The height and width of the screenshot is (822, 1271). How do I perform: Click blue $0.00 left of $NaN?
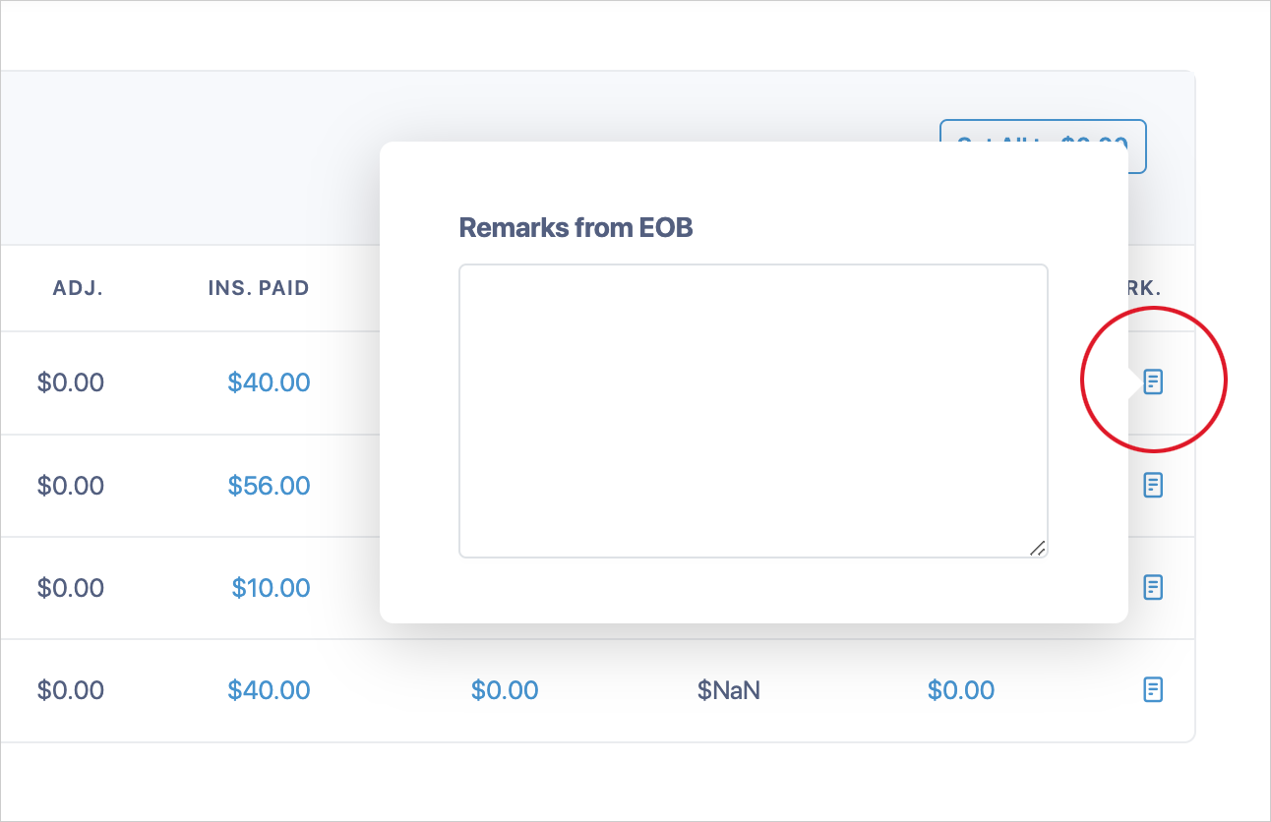[x=505, y=690]
